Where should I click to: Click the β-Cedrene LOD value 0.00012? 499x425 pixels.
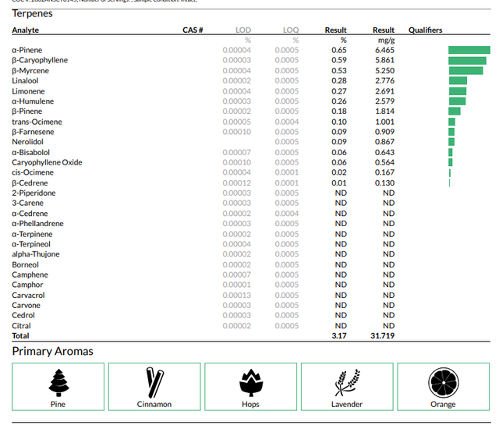point(237,183)
